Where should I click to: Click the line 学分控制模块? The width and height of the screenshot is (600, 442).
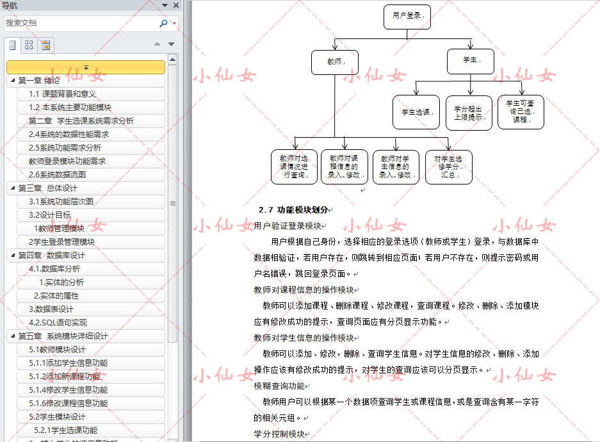click(x=279, y=434)
